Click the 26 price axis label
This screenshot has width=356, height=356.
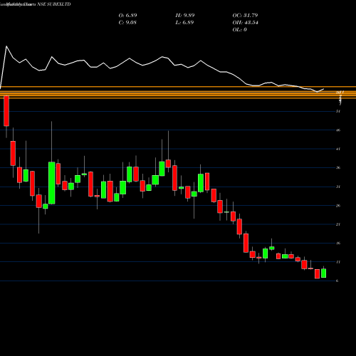pyautogui.click(x=338, y=206)
